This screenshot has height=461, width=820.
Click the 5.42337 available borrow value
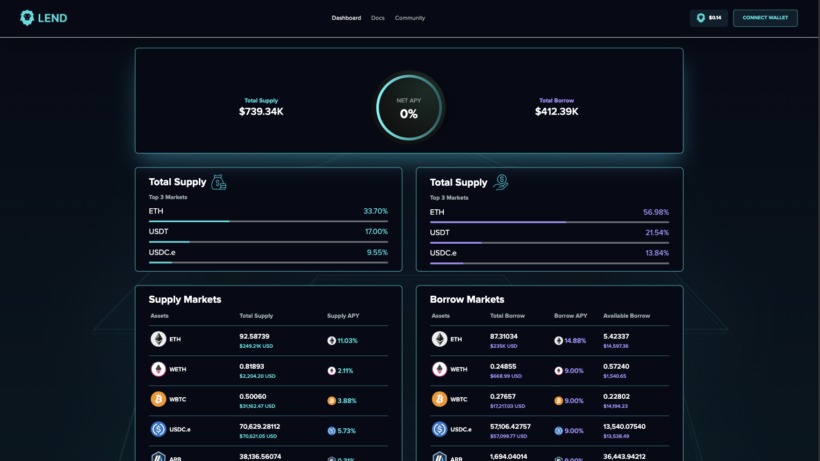[x=616, y=336]
